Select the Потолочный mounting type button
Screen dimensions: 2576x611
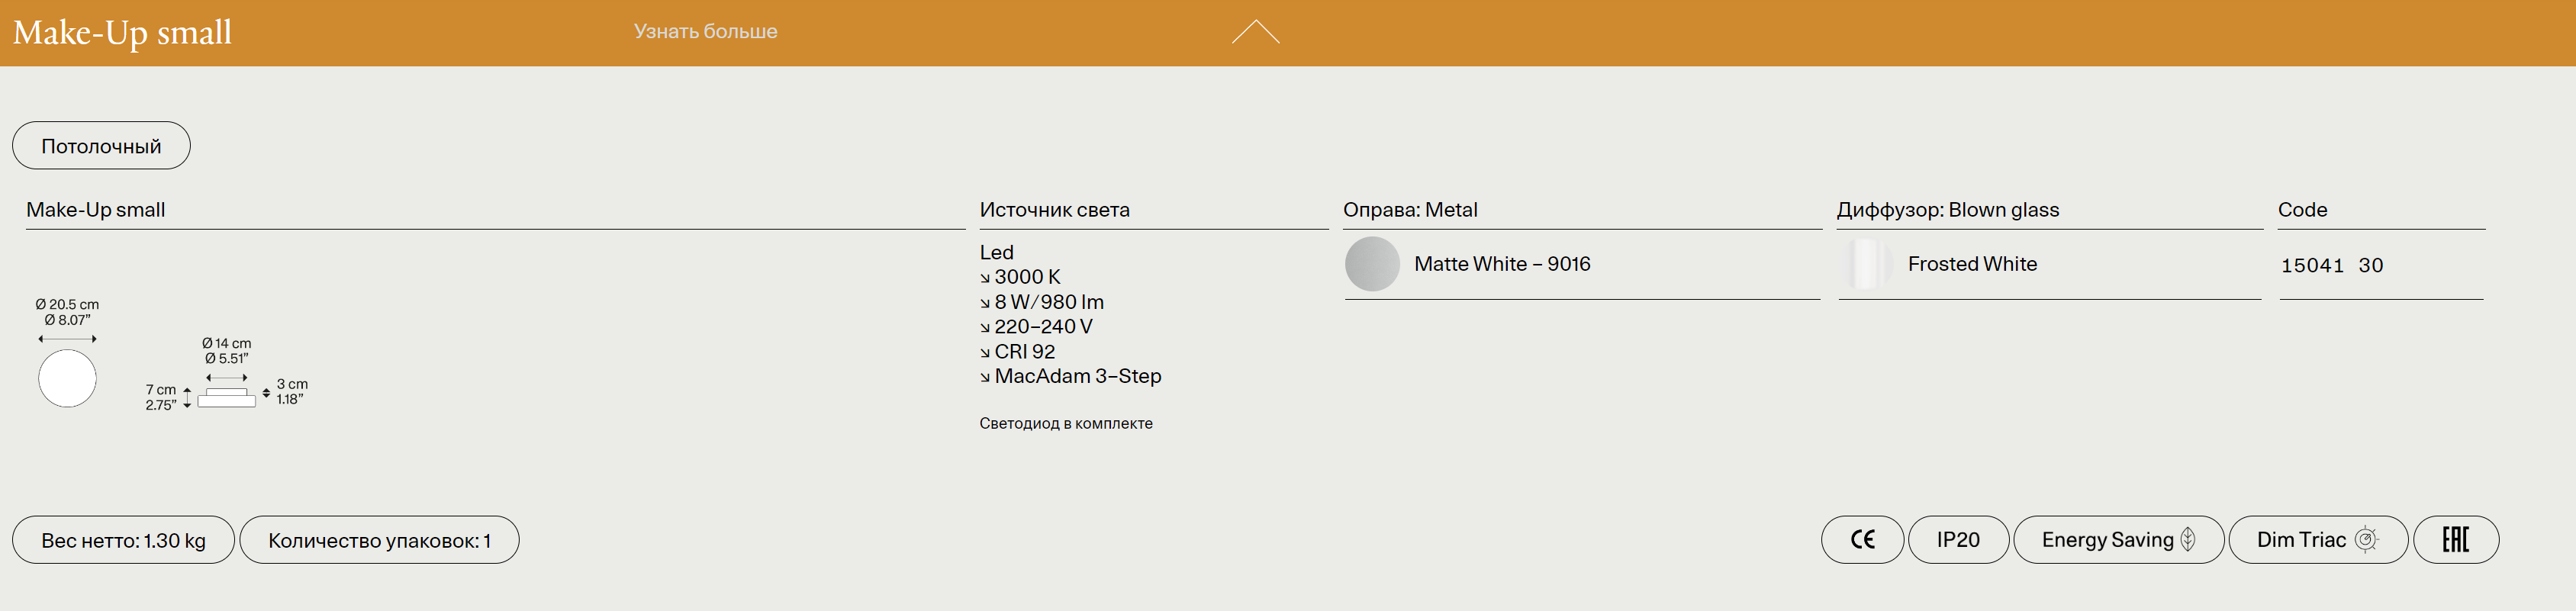click(101, 146)
